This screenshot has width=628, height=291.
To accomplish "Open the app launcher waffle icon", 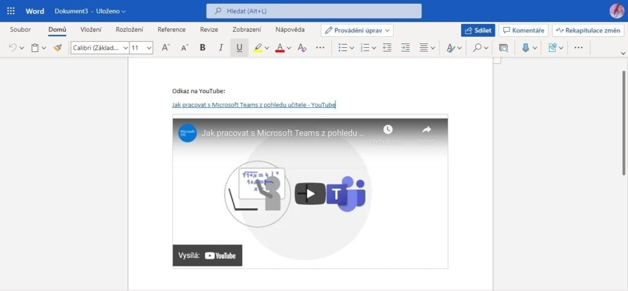I will (11, 11).
